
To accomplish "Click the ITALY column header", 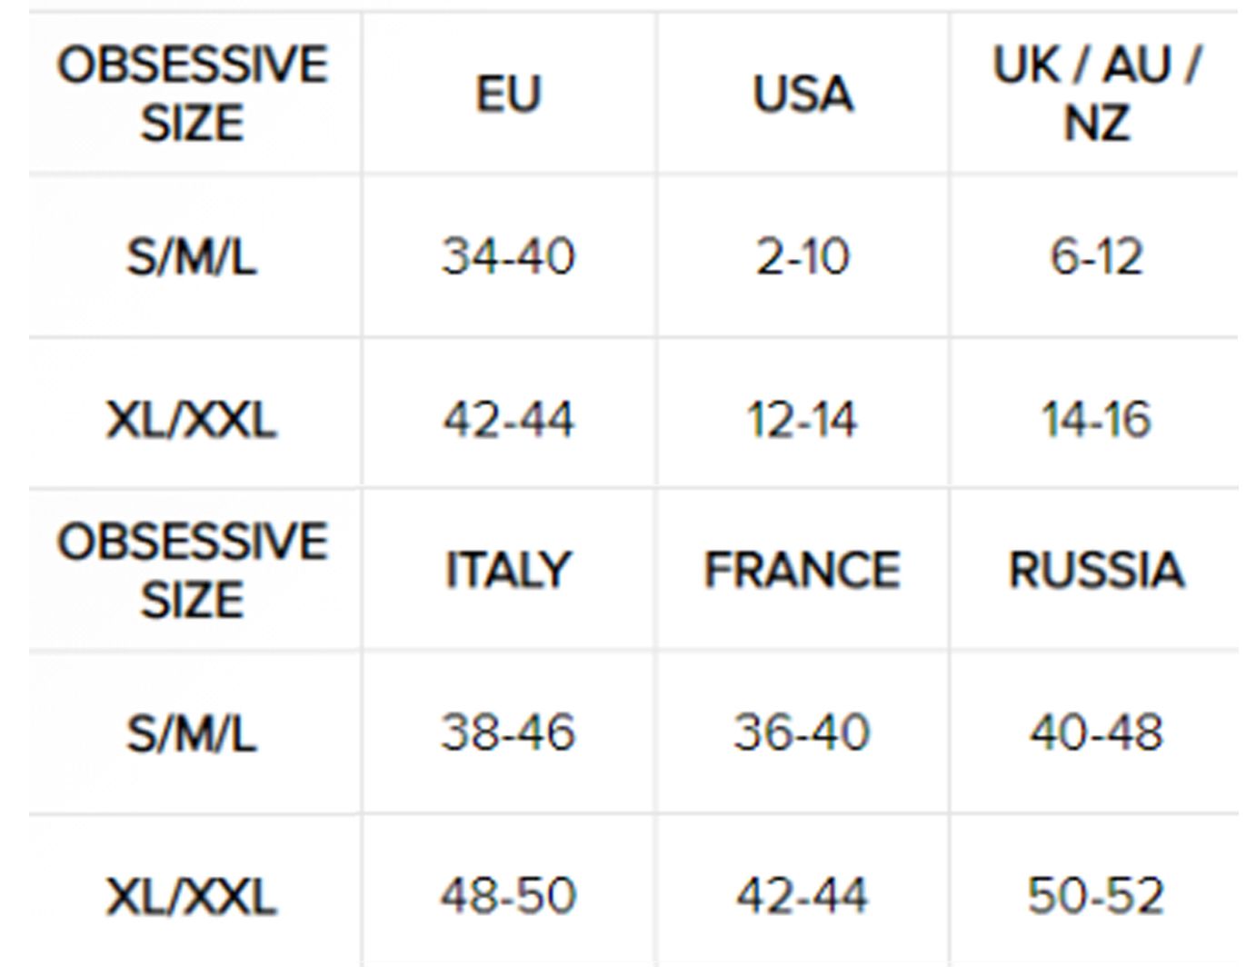I will point(508,571).
